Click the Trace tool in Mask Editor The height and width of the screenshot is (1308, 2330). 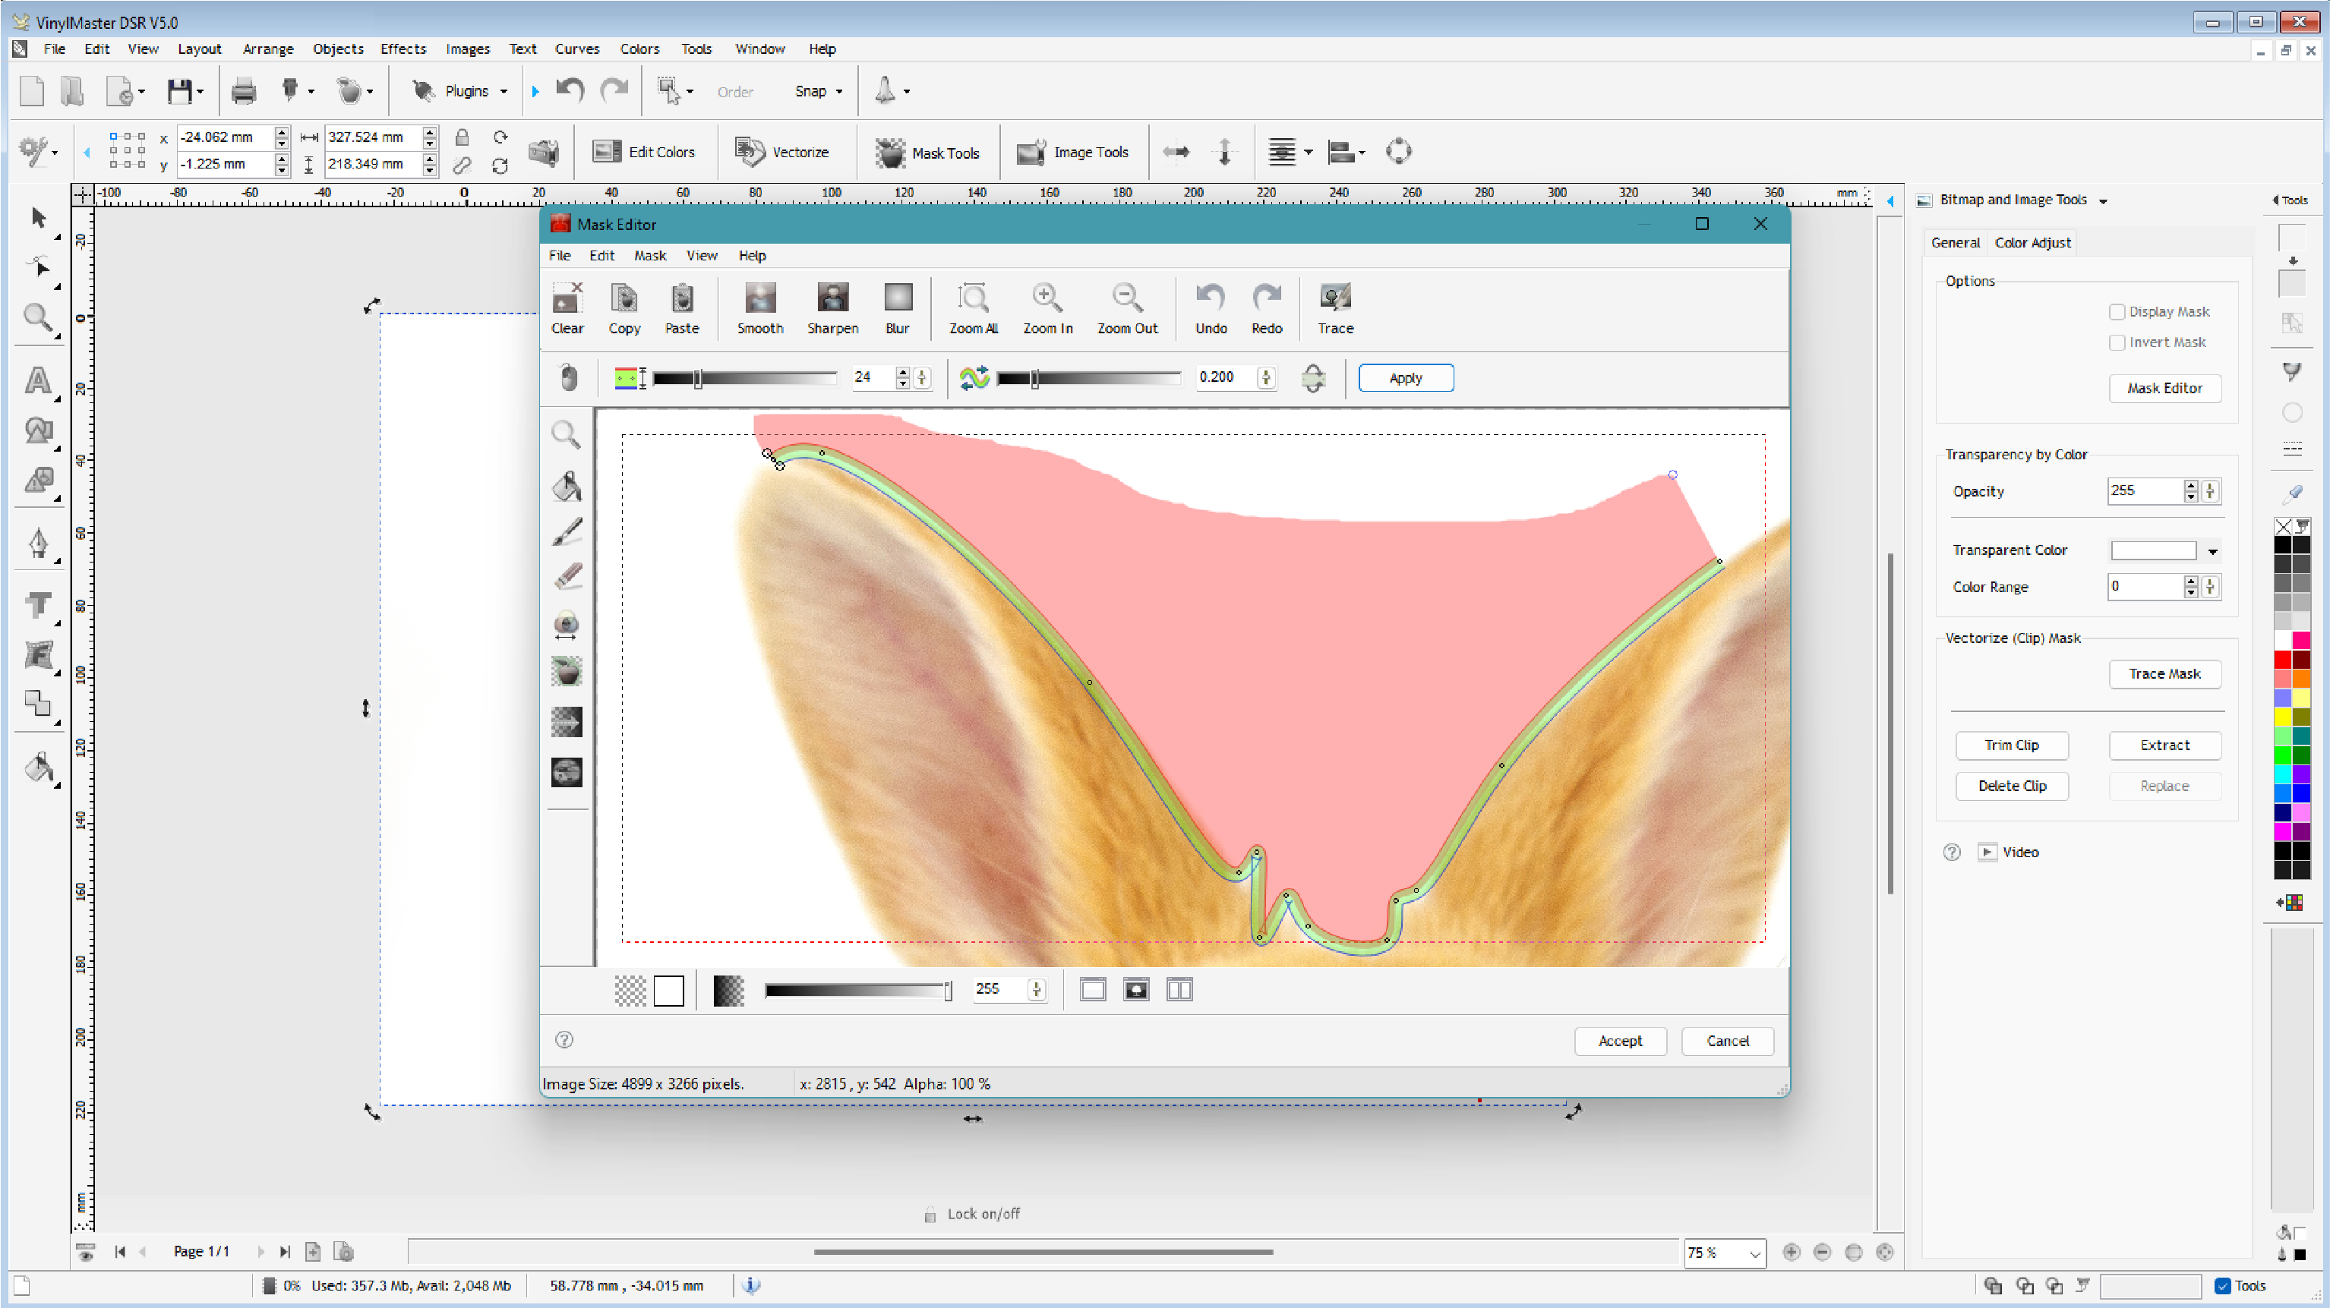(x=1335, y=308)
